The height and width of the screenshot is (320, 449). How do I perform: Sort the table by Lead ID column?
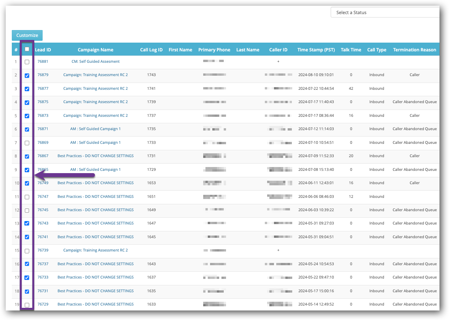pos(43,49)
